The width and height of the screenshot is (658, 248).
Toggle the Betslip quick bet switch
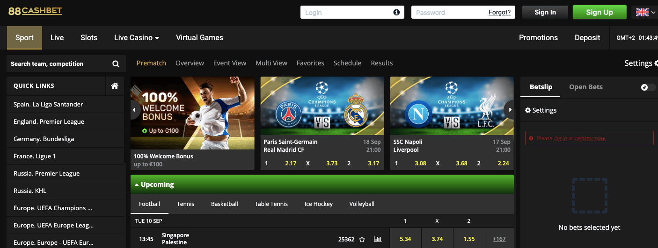point(648,87)
